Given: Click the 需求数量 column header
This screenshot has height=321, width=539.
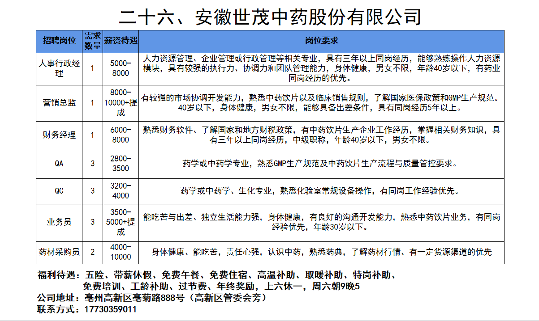Looking at the screenshot, I should pyautogui.click(x=93, y=41).
